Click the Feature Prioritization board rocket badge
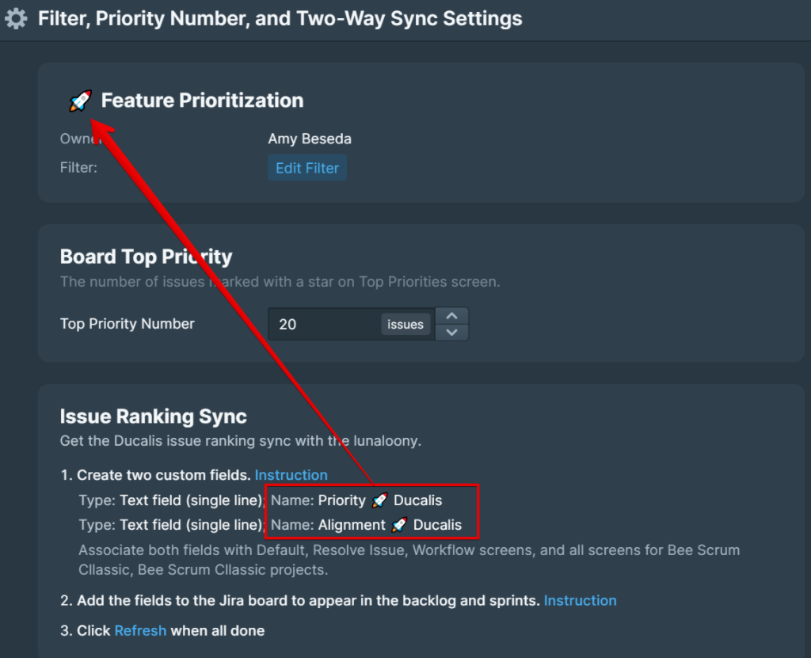Screen dimensions: 811x658 (x=79, y=101)
